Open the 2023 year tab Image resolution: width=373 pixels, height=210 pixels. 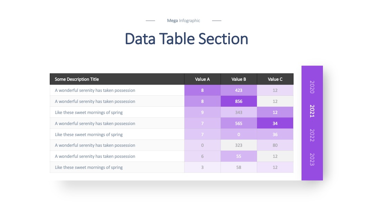pyautogui.click(x=312, y=159)
